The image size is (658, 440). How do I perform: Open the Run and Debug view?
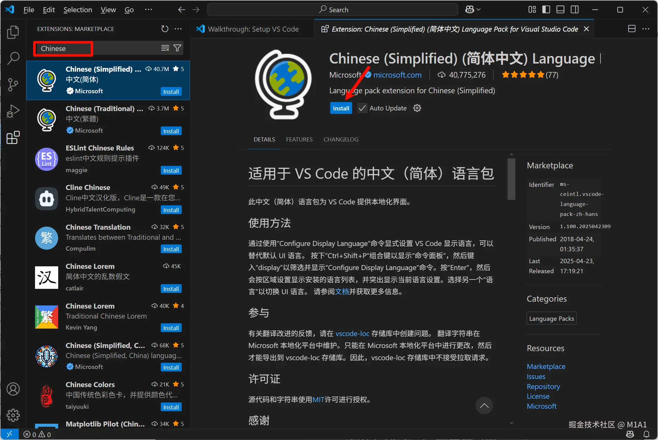click(x=13, y=111)
